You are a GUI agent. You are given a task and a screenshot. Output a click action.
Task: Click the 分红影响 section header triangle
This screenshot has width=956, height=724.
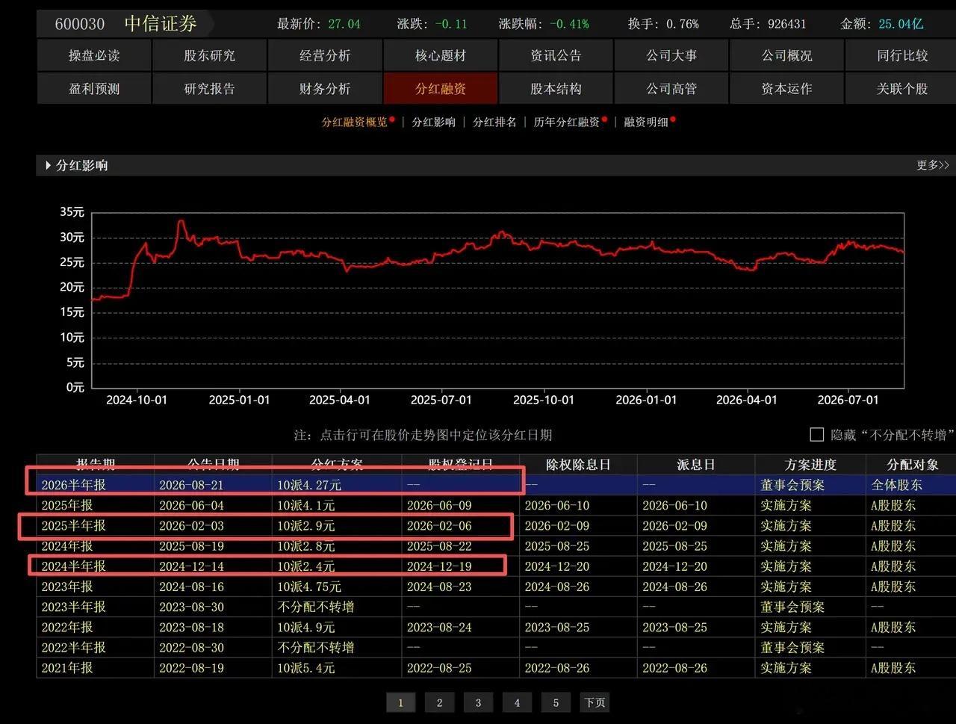(49, 165)
